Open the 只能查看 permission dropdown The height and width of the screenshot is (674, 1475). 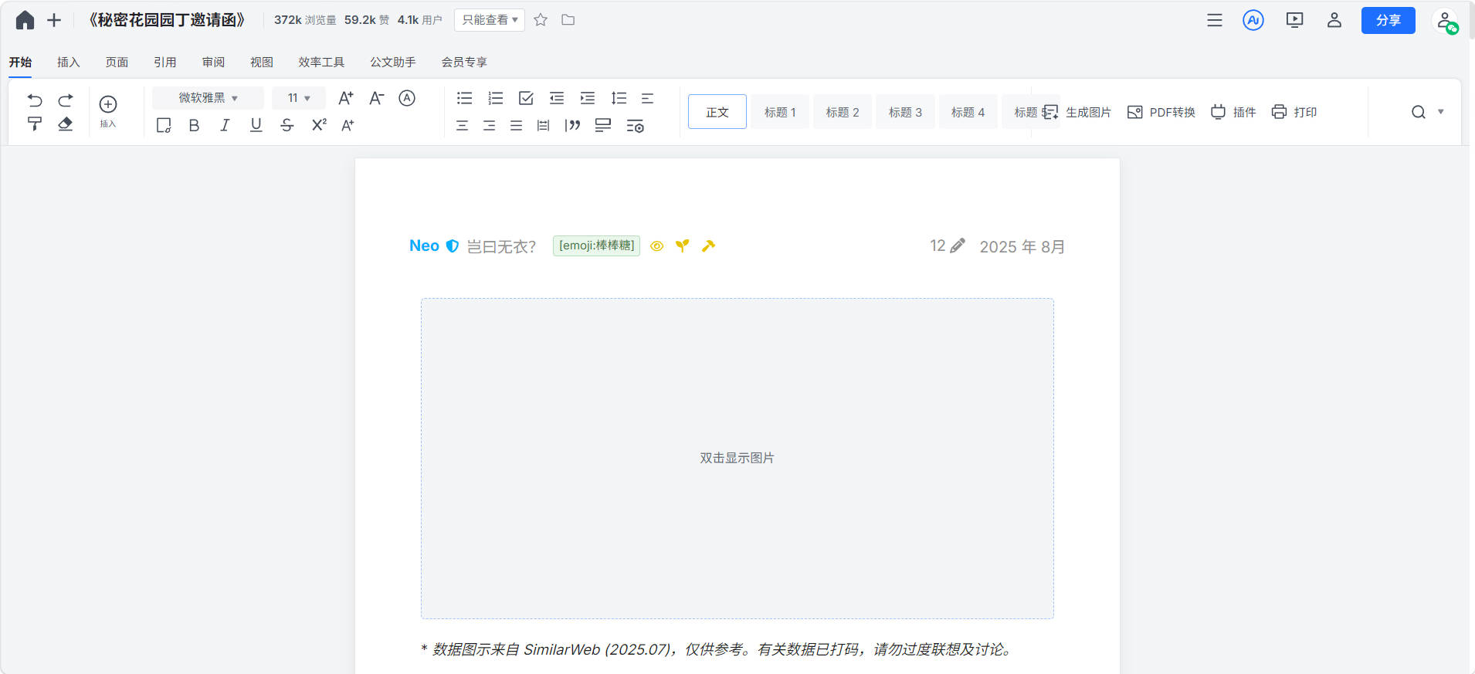coord(490,20)
